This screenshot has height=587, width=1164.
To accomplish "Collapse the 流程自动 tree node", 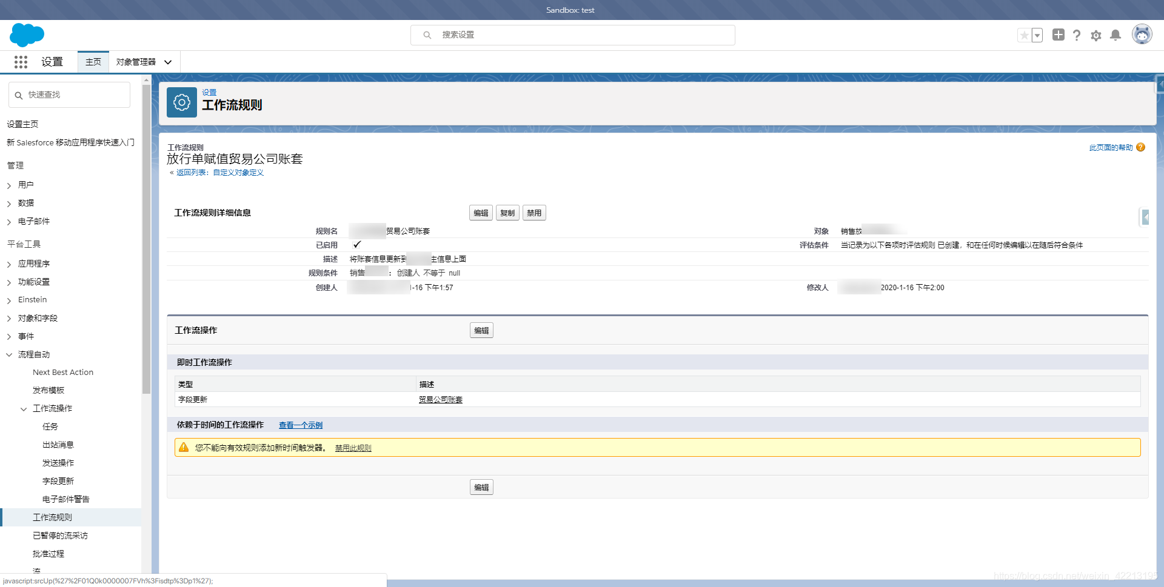I will (9, 354).
